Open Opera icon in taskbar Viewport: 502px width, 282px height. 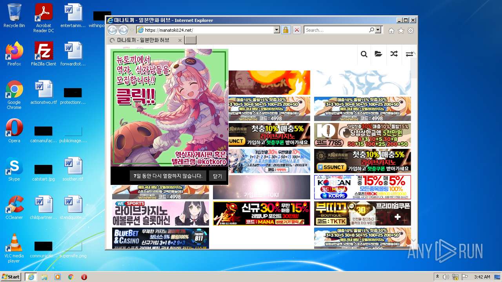click(84, 277)
